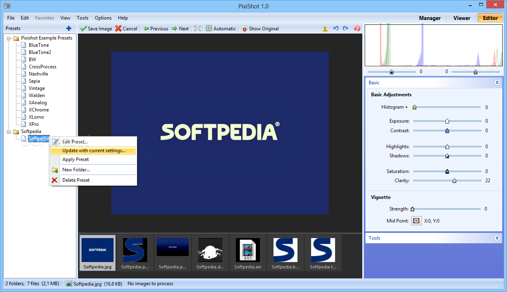
Task: Add a new preset with plus icon
Action: [x=69, y=28]
